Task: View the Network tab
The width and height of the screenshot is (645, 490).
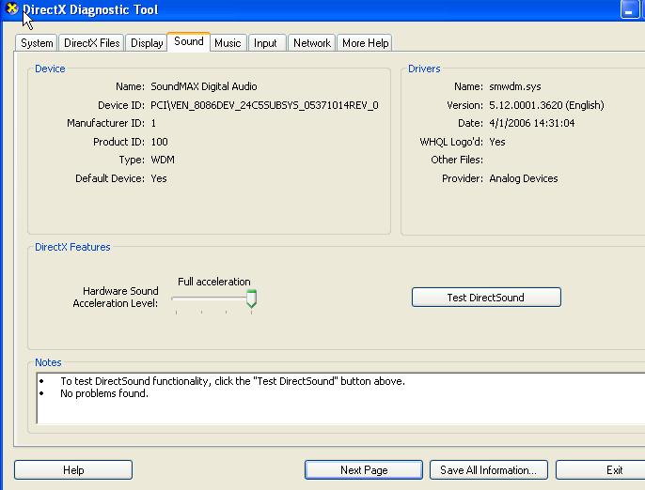Action: click(311, 43)
